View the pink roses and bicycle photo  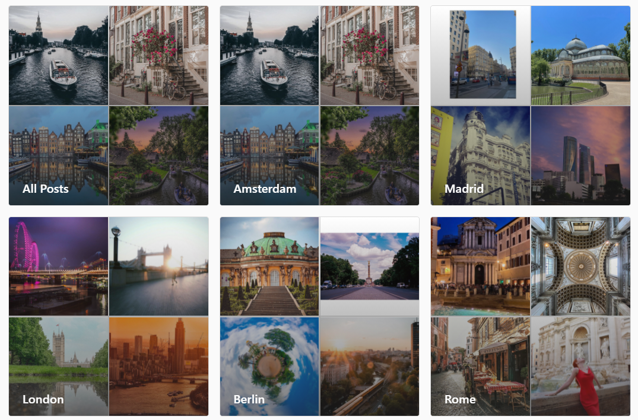(x=369, y=55)
